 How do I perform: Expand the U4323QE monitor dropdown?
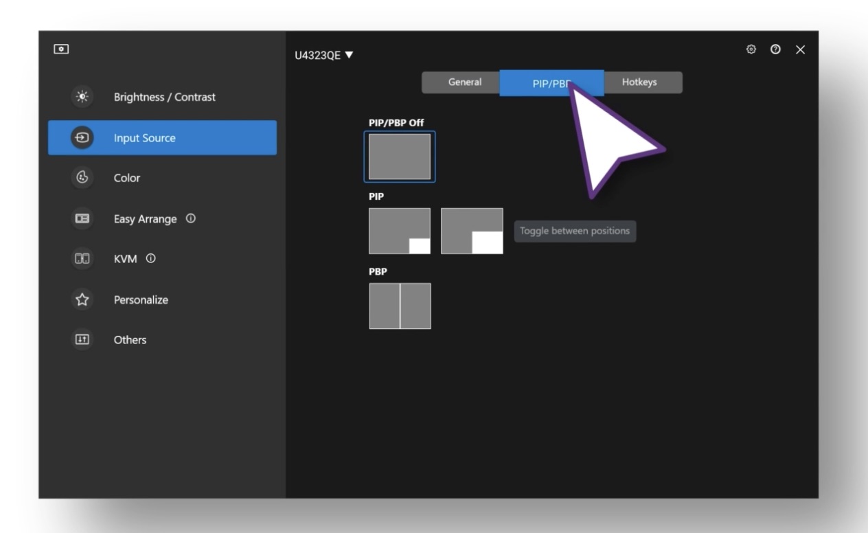pos(323,55)
